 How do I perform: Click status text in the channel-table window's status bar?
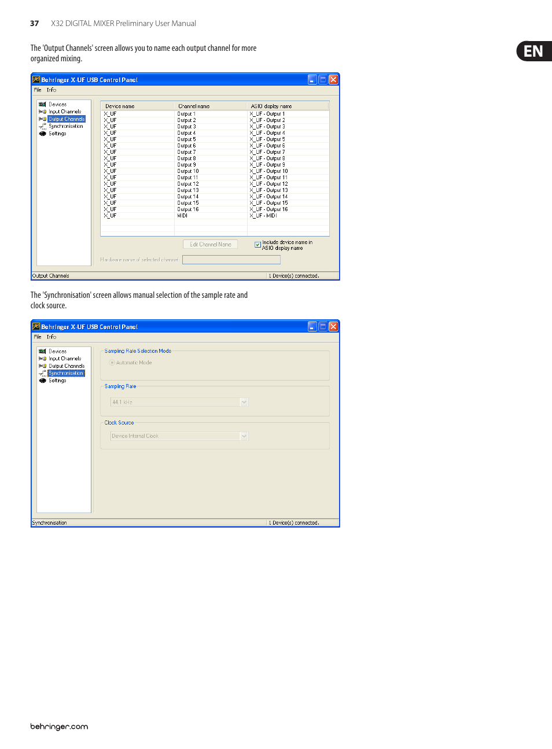pyautogui.click(x=51, y=276)
